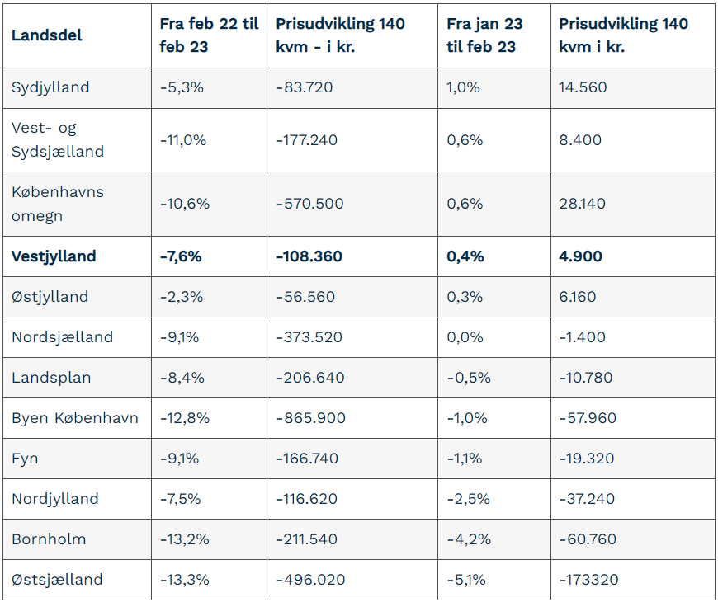Select the Fyn row label
The width and height of the screenshot is (718, 602).
pyautogui.click(x=25, y=459)
